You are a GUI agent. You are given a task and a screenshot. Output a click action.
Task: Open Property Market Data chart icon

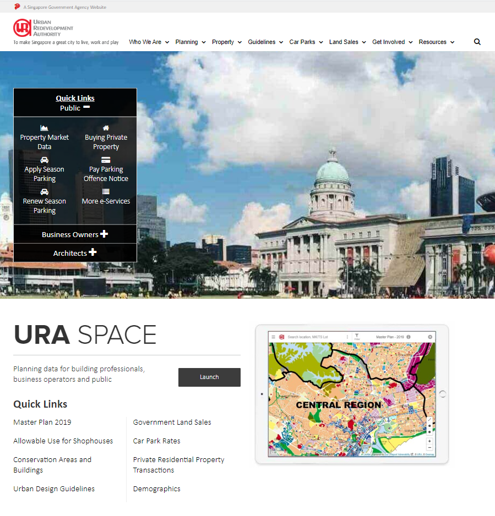(44, 128)
